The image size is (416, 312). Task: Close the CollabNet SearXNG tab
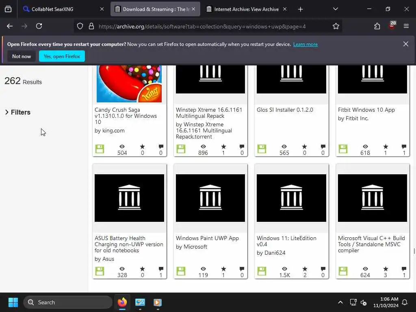click(x=102, y=9)
